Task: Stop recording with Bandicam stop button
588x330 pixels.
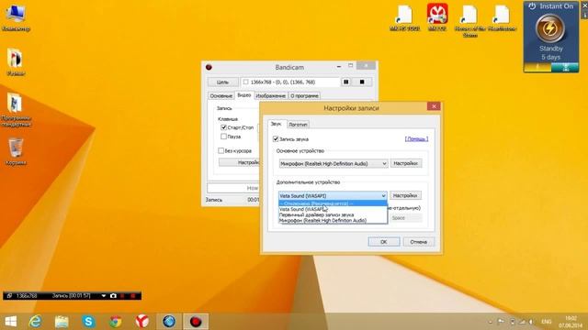Action: (362, 82)
